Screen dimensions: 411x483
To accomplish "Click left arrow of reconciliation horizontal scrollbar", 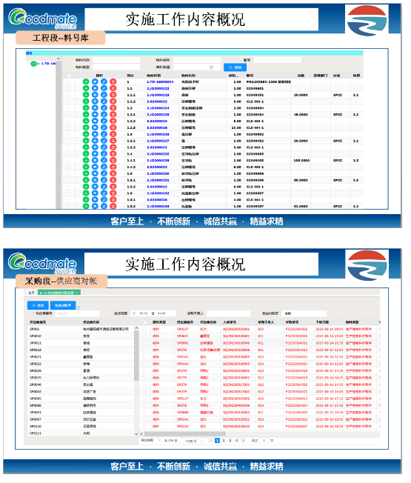I will click(x=141, y=433).
